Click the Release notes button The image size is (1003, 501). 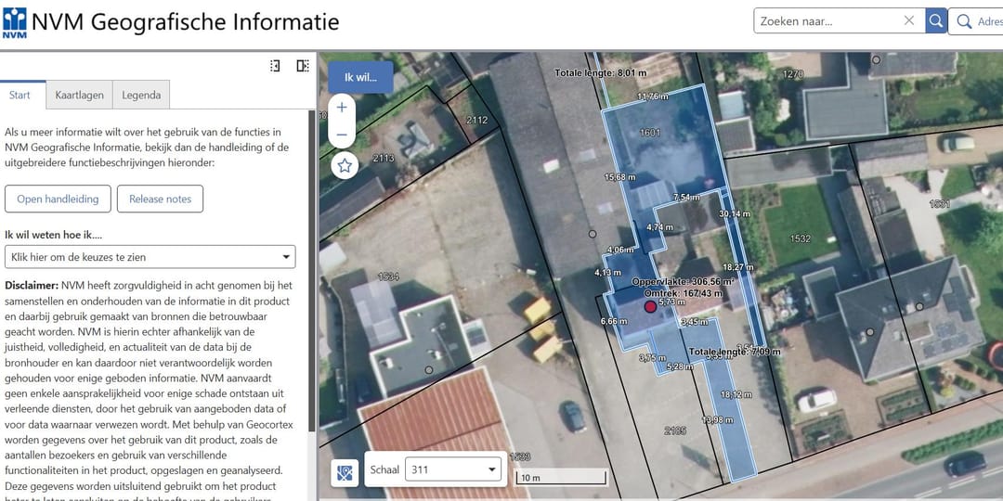point(160,199)
